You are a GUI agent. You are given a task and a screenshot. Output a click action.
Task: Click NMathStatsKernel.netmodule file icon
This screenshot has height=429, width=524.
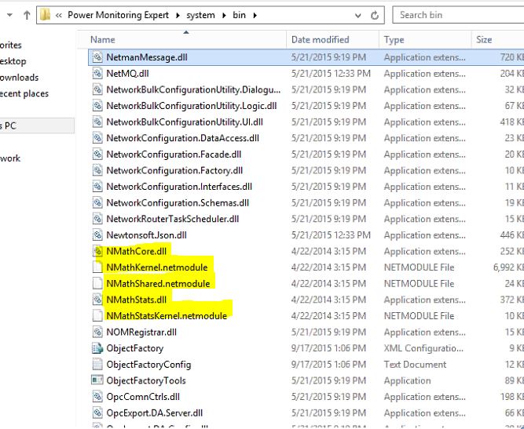(97, 316)
